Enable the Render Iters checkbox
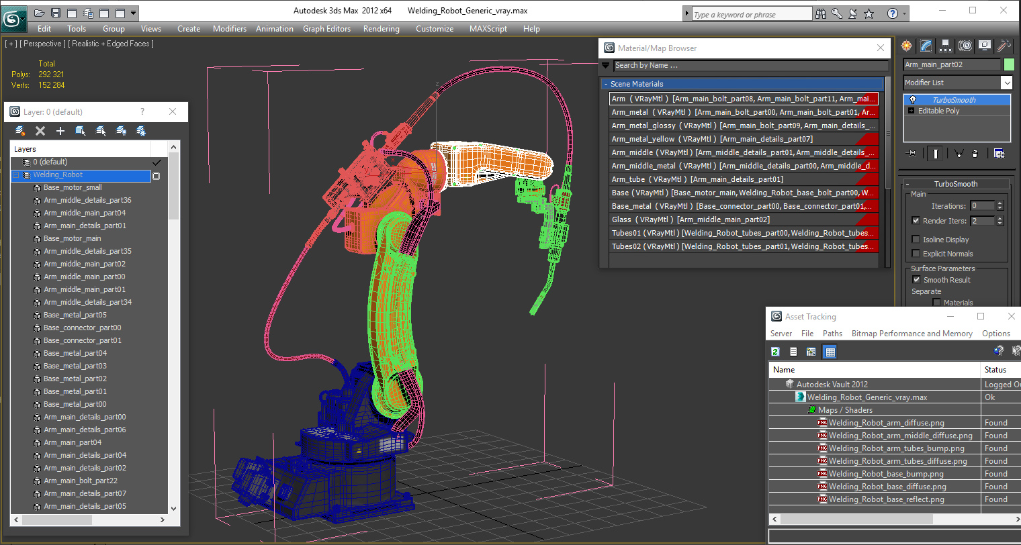 916,220
